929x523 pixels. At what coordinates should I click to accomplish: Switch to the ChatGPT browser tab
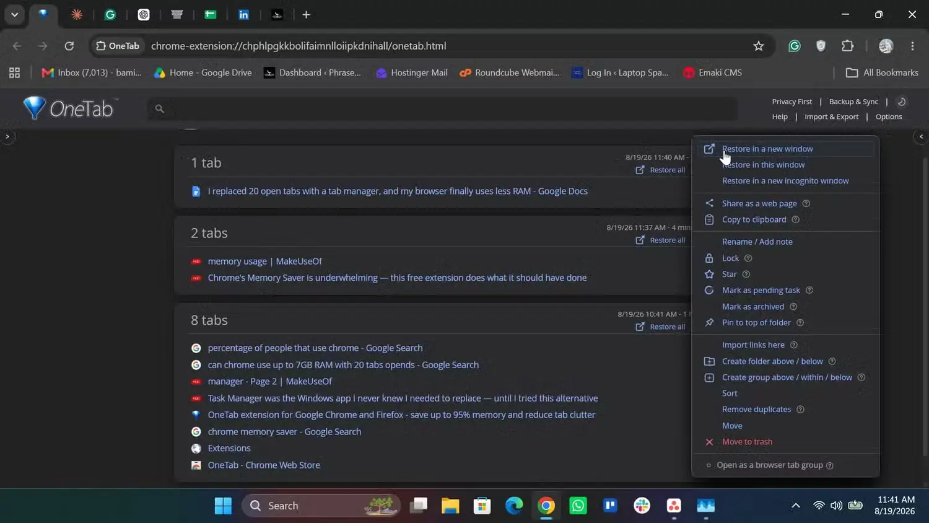144,14
